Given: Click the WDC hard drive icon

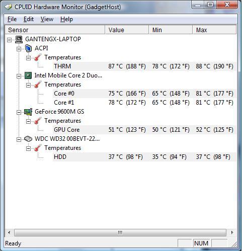Looking at the screenshot, I should coord(28,139).
